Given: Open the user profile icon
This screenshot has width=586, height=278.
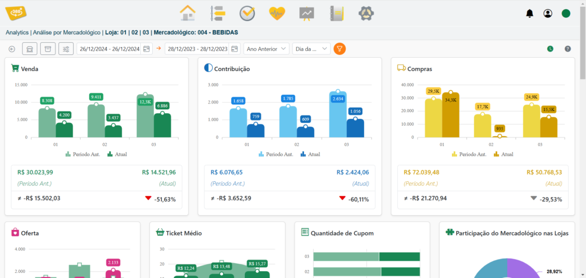Looking at the screenshot, I should [x=548, y=14].
